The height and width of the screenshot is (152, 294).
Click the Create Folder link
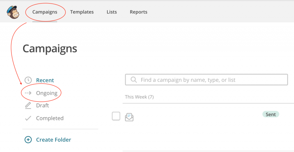54,140
